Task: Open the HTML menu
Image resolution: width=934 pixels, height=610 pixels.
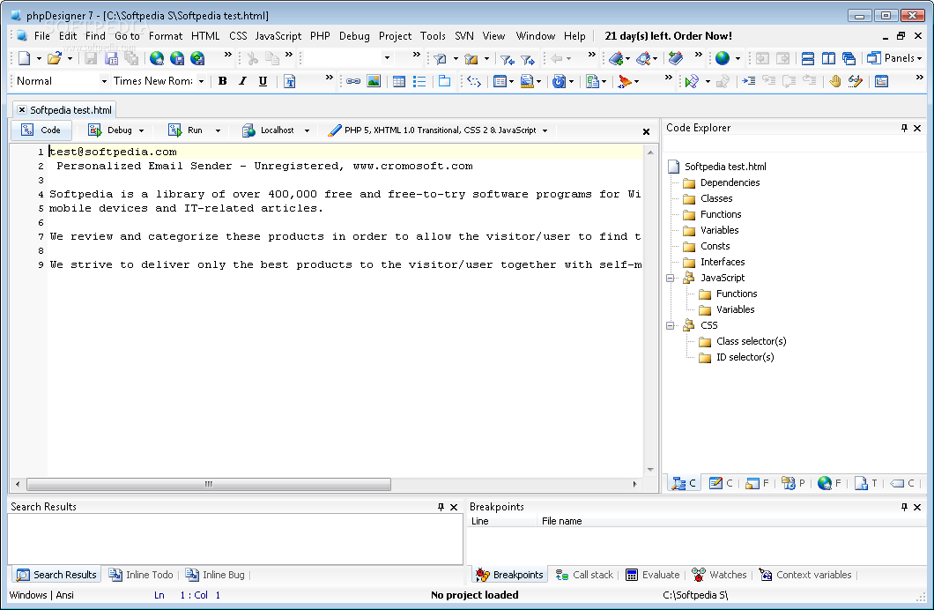Action: [205, 36]
